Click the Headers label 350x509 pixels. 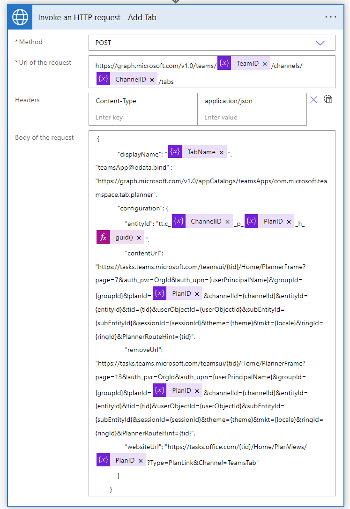27,100
